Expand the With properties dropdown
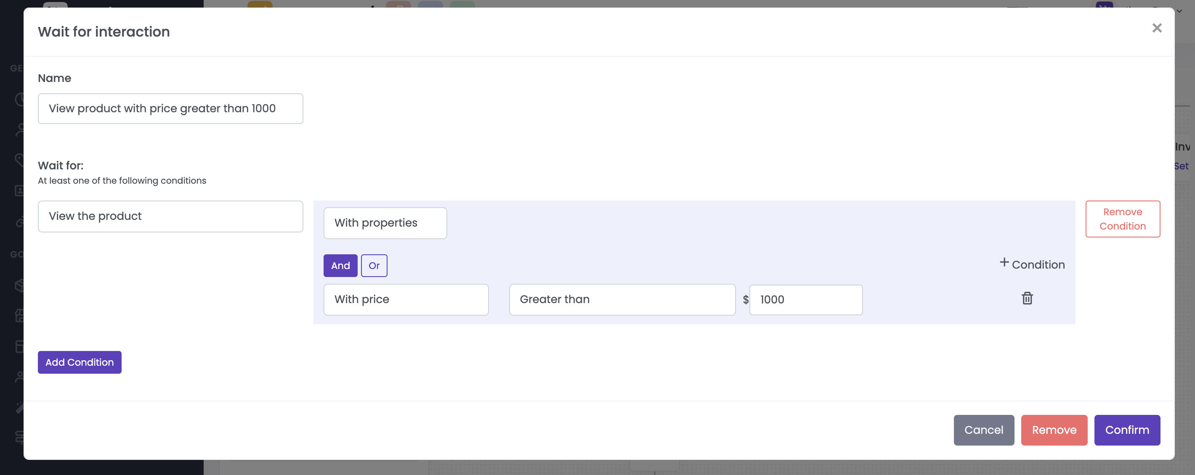1195x475 pixels. [x=385, y=223]
